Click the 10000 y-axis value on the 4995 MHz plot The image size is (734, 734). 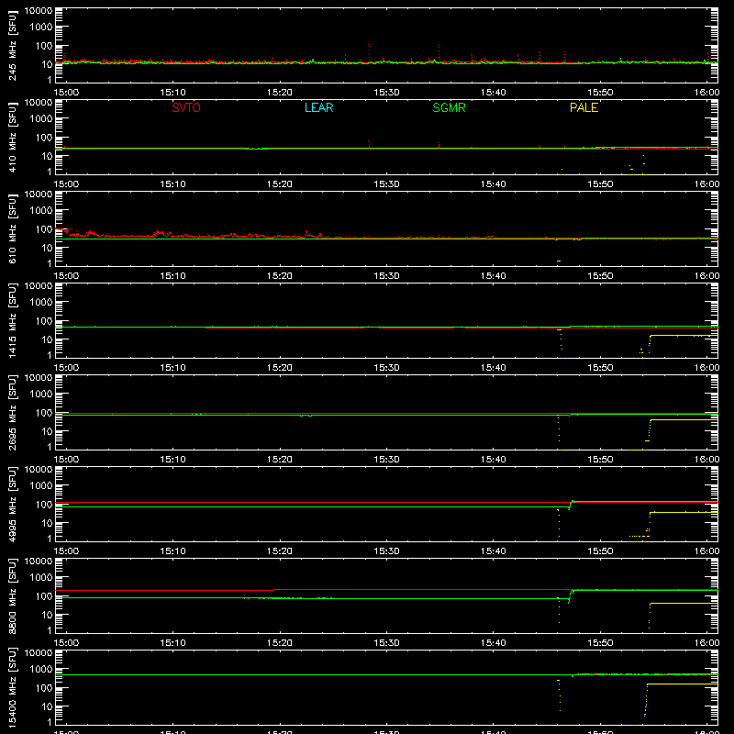(x=39, y=470)
